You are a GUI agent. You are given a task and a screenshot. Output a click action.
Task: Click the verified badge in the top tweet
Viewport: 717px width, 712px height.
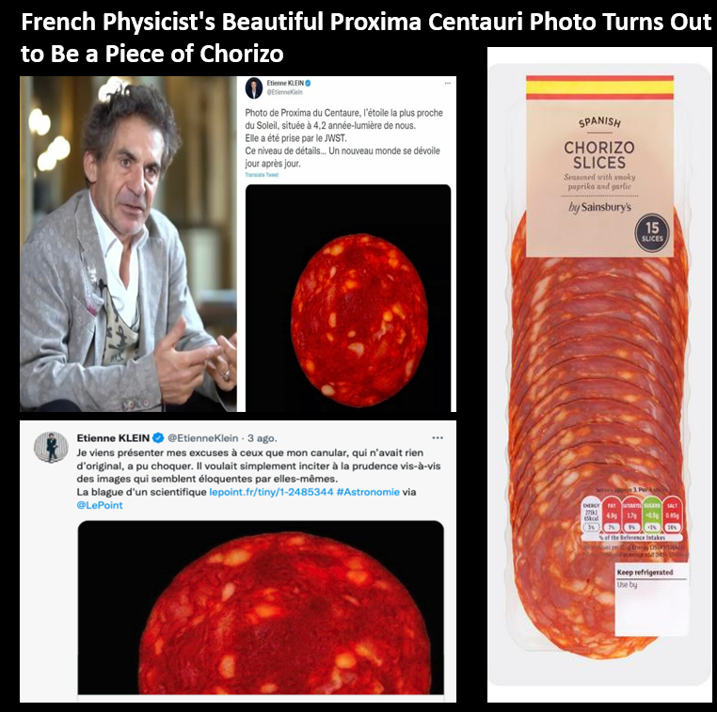(309, 83)
